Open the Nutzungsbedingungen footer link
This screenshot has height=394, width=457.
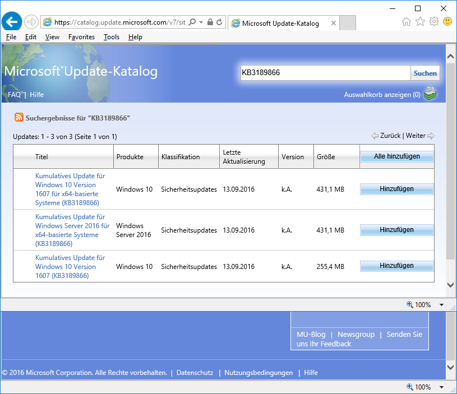258,373
